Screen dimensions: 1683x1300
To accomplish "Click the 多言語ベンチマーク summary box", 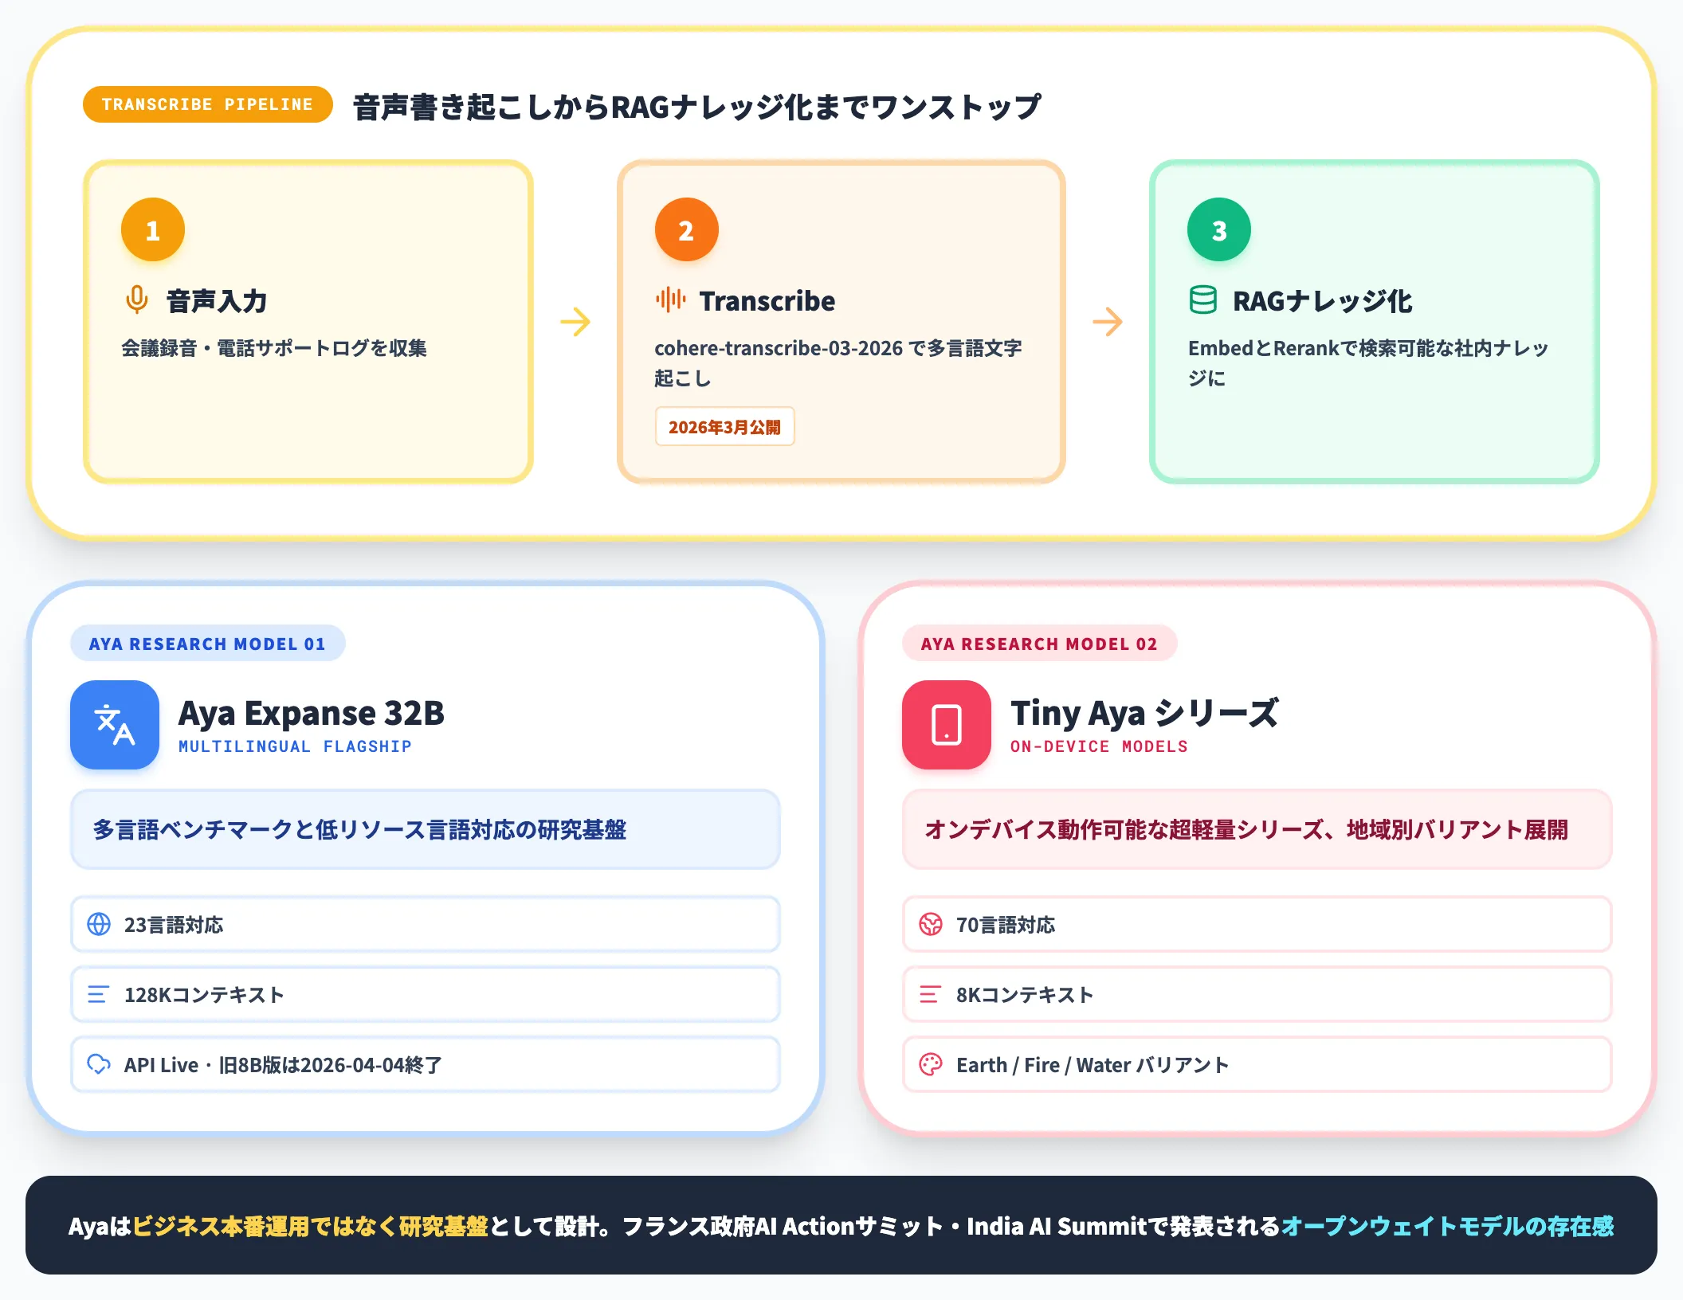I will pyautogui.click(x=426, y=829).
